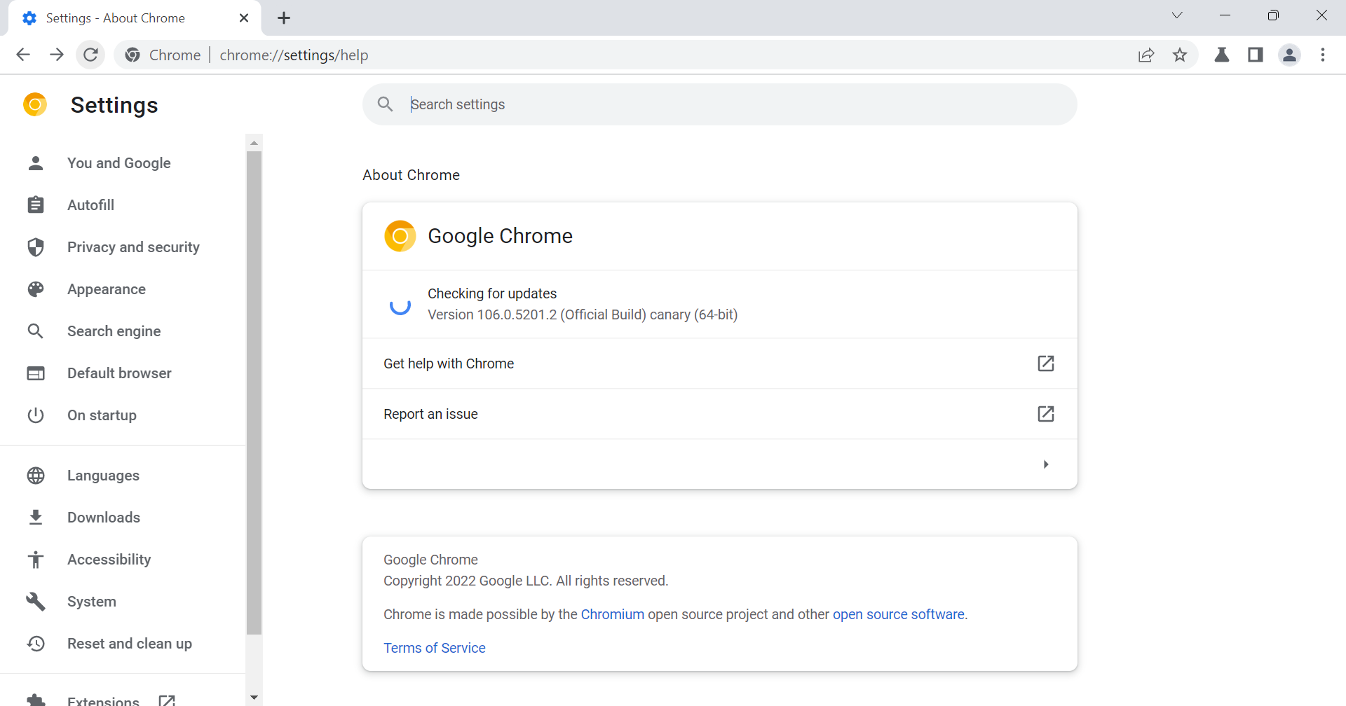Open Autofill settings section
Viewport: 1346px width, 706px height.
pos(90,205)
